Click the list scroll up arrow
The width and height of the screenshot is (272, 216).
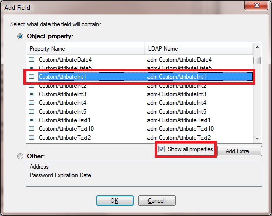(257, 47)
